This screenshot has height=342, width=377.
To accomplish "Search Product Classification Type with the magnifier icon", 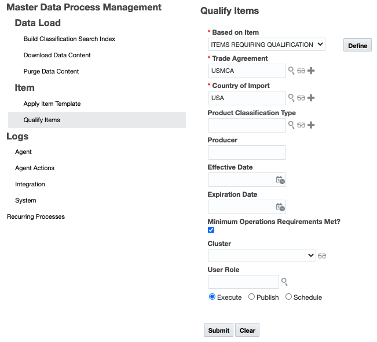I will click(x=292, y=125).
